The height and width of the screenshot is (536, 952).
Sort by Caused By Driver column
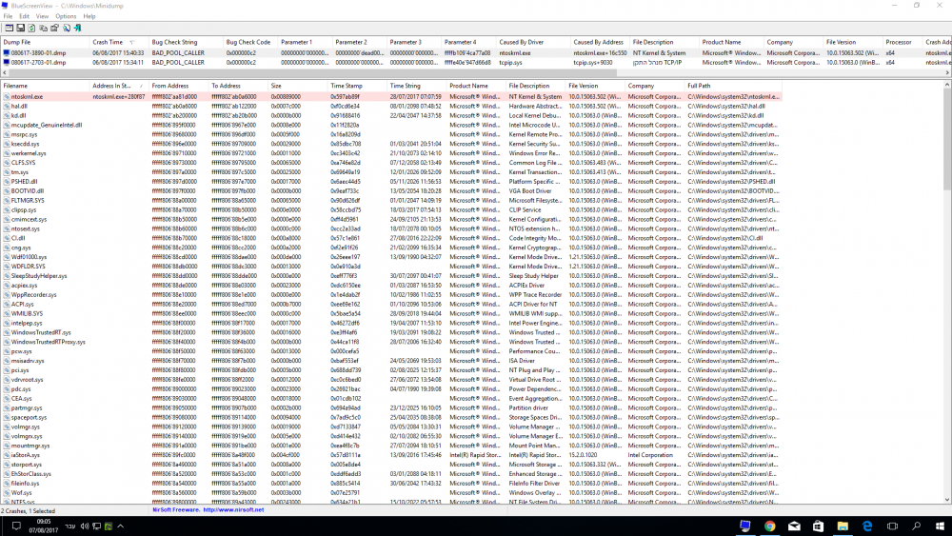tap(533, 43)
